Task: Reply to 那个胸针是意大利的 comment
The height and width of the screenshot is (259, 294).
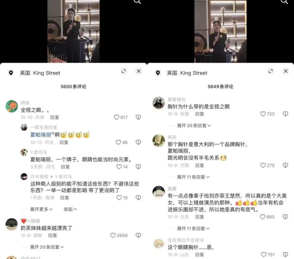Action: pos(199,165)
